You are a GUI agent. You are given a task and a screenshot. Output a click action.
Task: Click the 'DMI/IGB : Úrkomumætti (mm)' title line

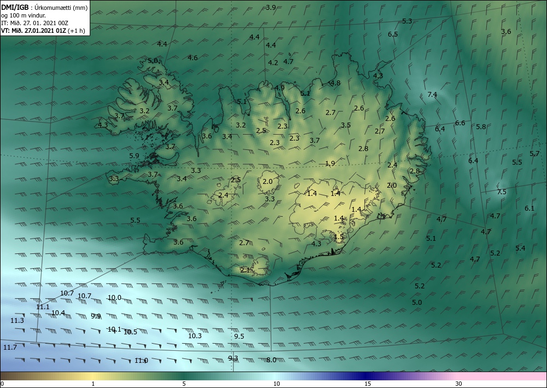pyautogui.click(x=44, y=8)
